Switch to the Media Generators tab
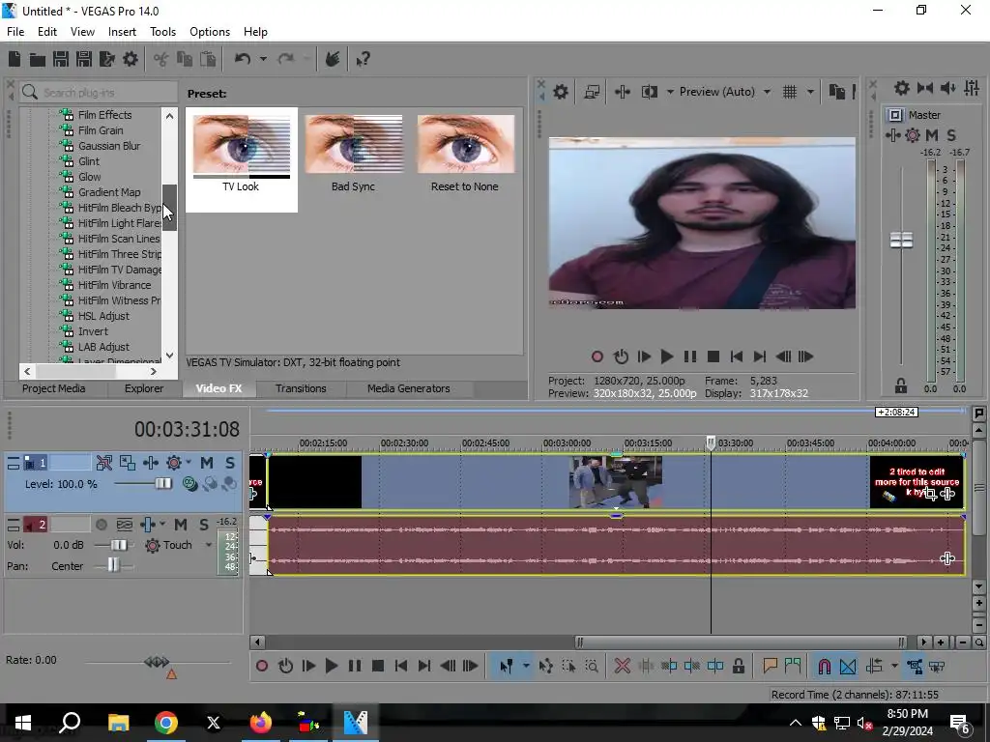The width and height of the screenshot is (990, 742). click(409, 388)
